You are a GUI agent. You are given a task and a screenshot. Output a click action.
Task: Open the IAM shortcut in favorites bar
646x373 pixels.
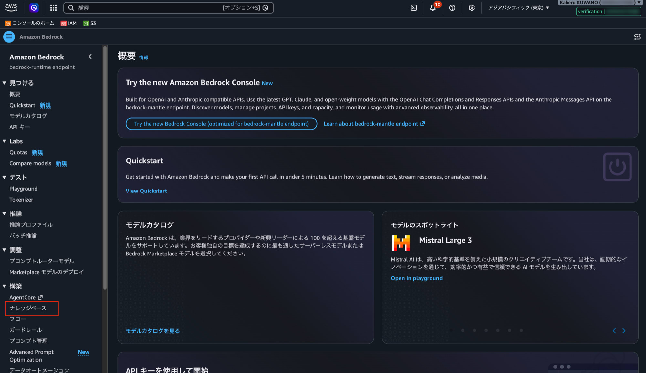pos(69,23)
